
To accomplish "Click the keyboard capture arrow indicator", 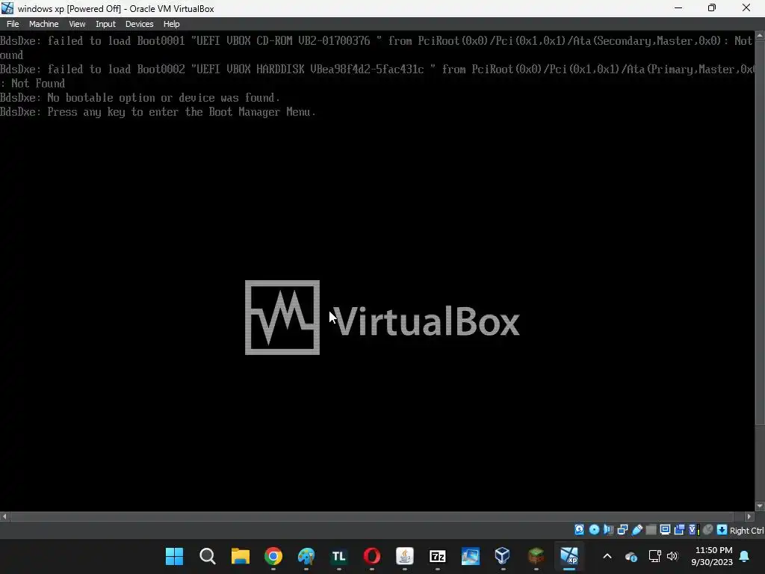I will pyautogui.click(x=722, y=530).
